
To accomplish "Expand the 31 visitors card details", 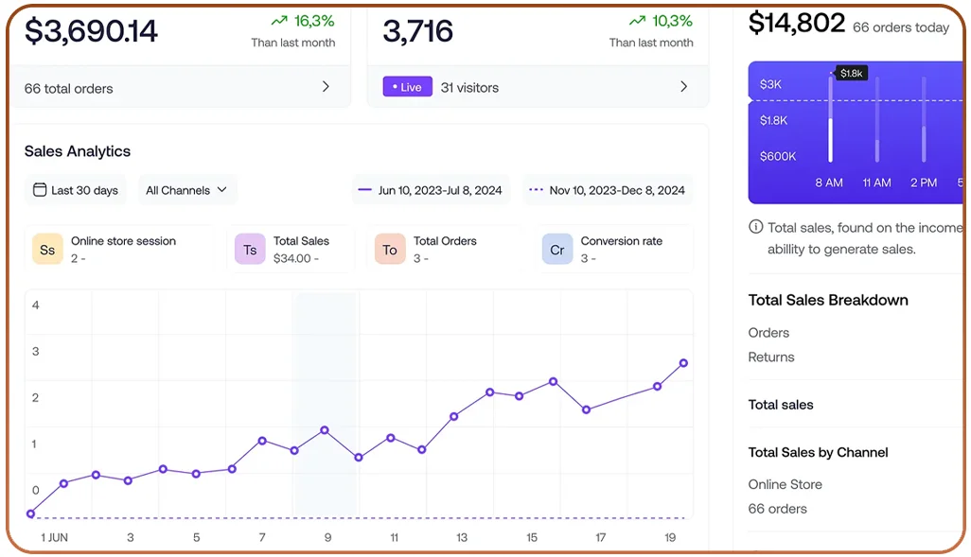I will [x=684, y=86].
